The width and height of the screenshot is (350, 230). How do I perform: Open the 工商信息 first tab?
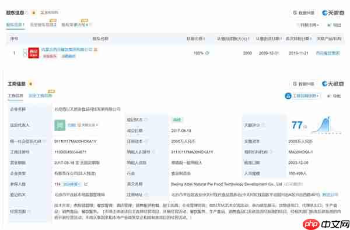coord(16,96)
